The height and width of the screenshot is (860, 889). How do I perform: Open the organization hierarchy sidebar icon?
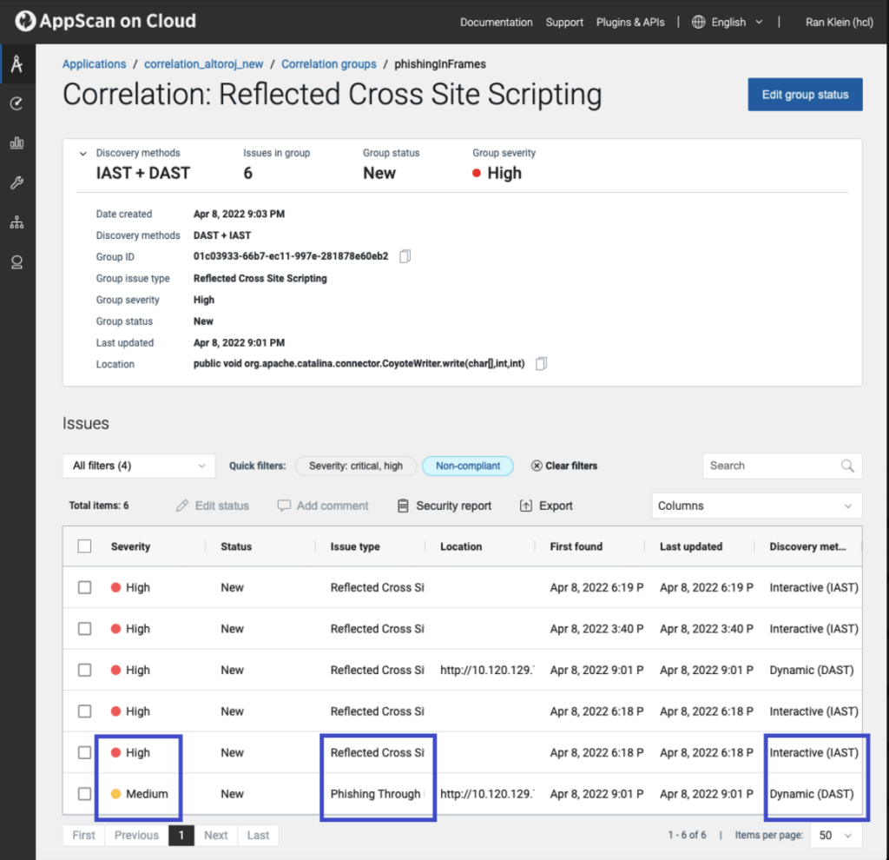tap(17, 222)
